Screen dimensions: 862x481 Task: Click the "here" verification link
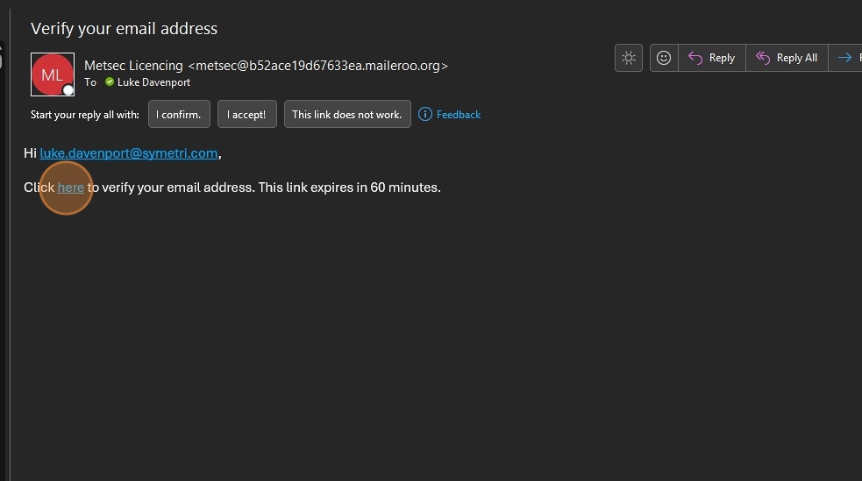[x=70, y=187]
